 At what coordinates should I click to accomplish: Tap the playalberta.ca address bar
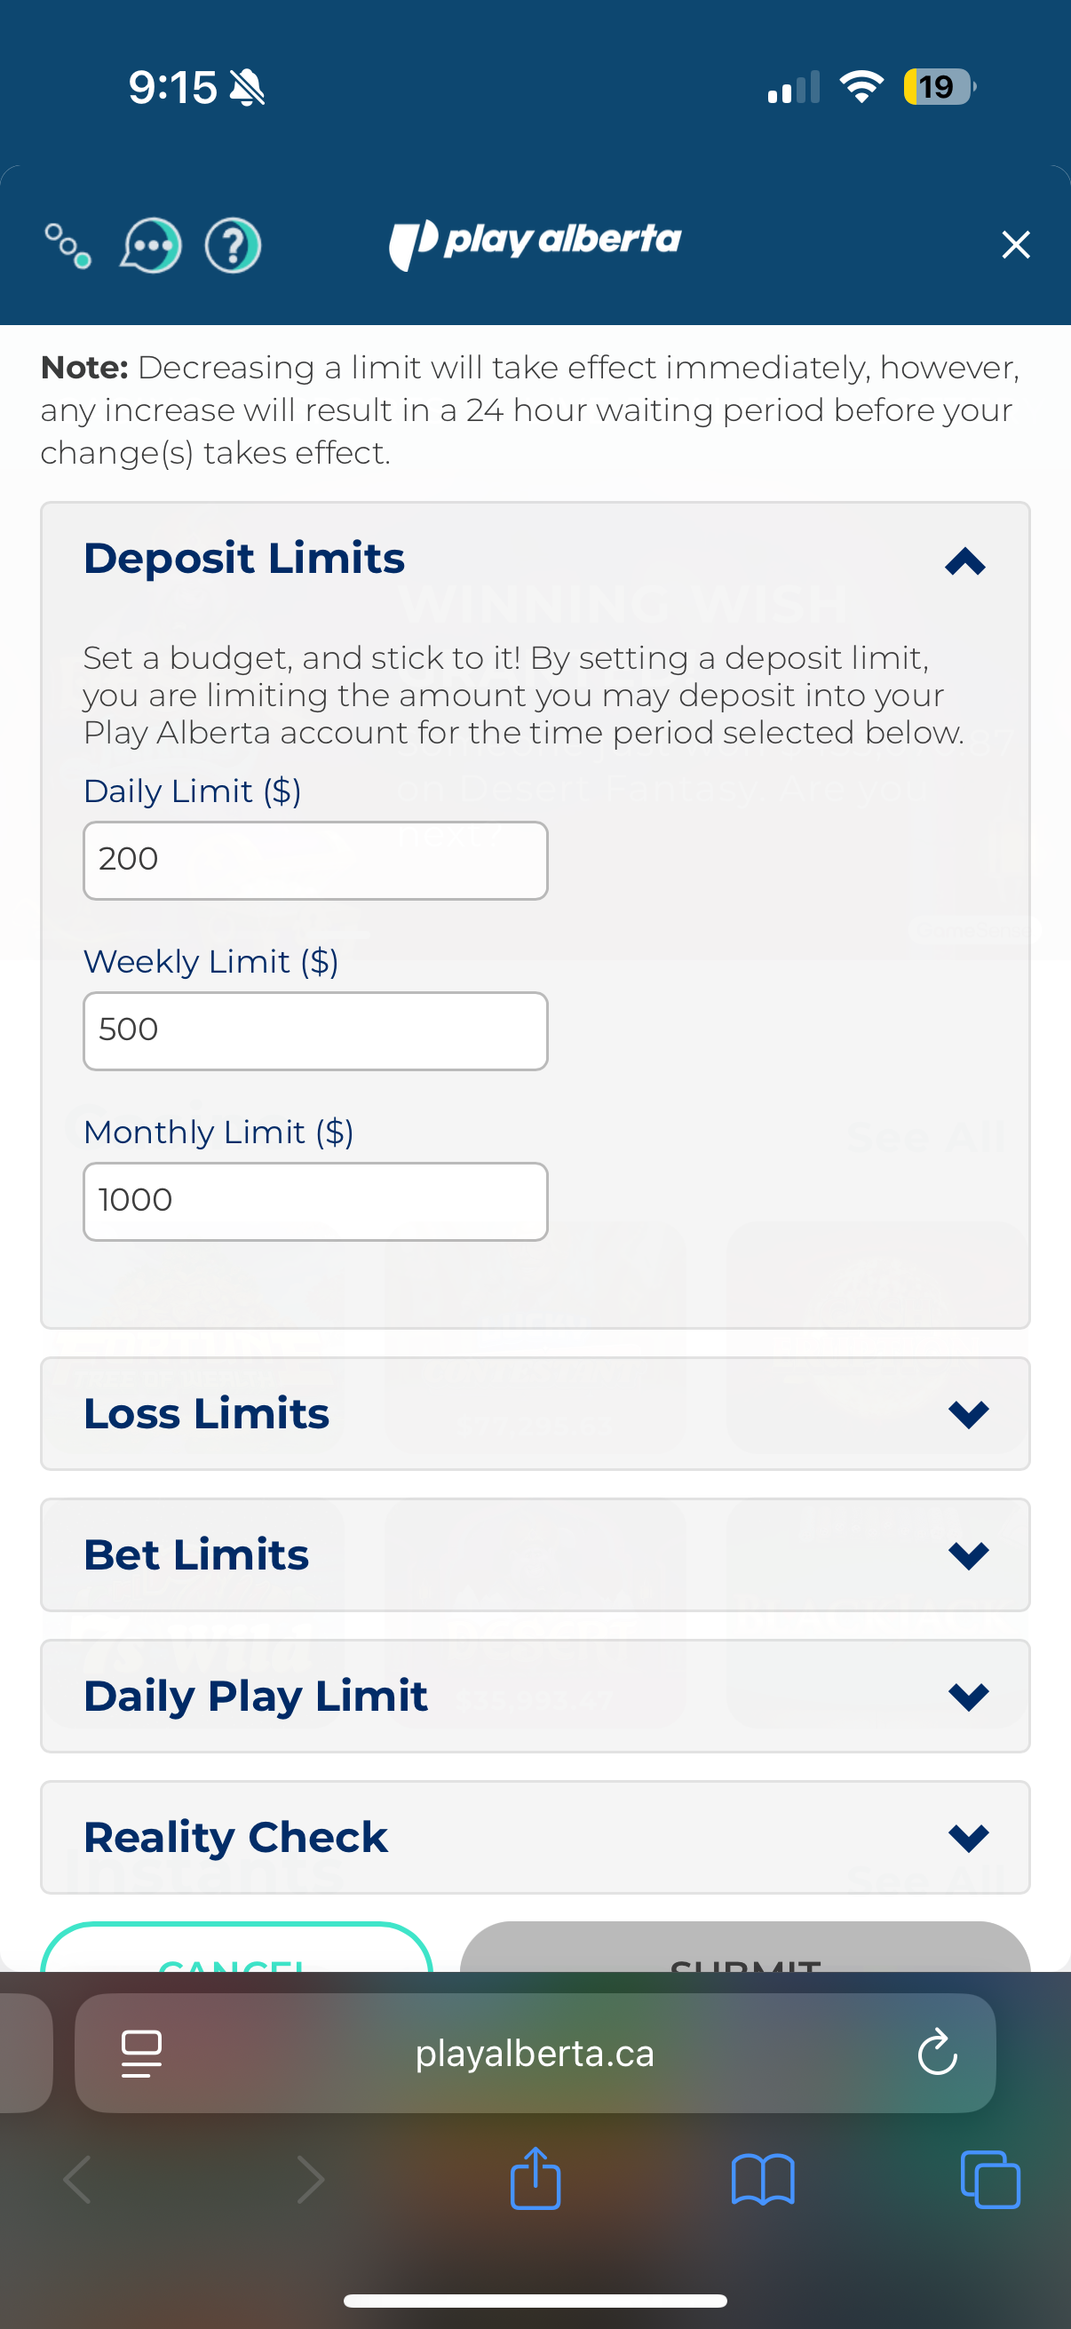point(535,2054)
